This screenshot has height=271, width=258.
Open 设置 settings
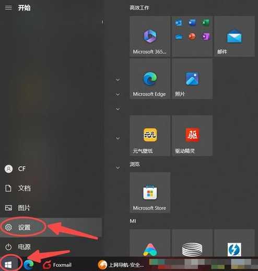coord(51,227)
